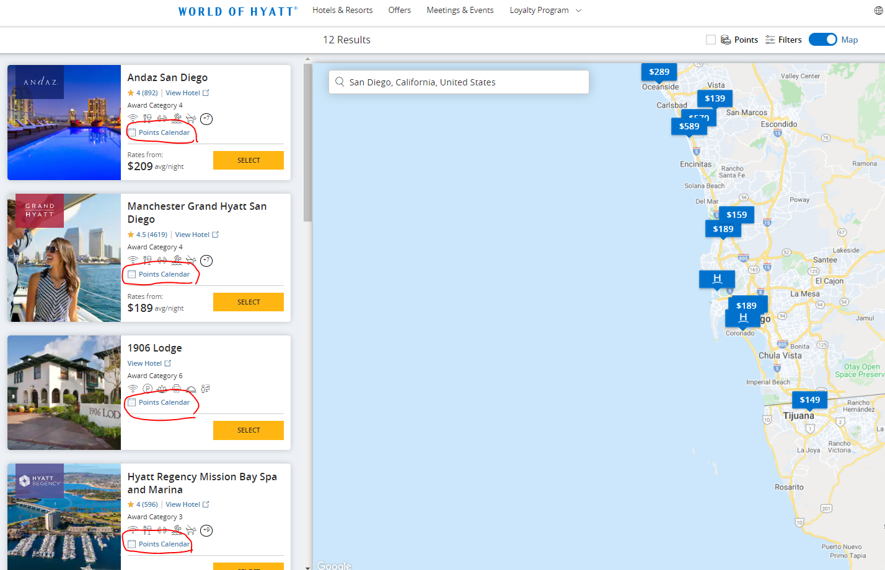Click the Hyatt logo marker near Coronado
Screen dimensions: 885x570
pyautogui.click(x=742, y=318)
